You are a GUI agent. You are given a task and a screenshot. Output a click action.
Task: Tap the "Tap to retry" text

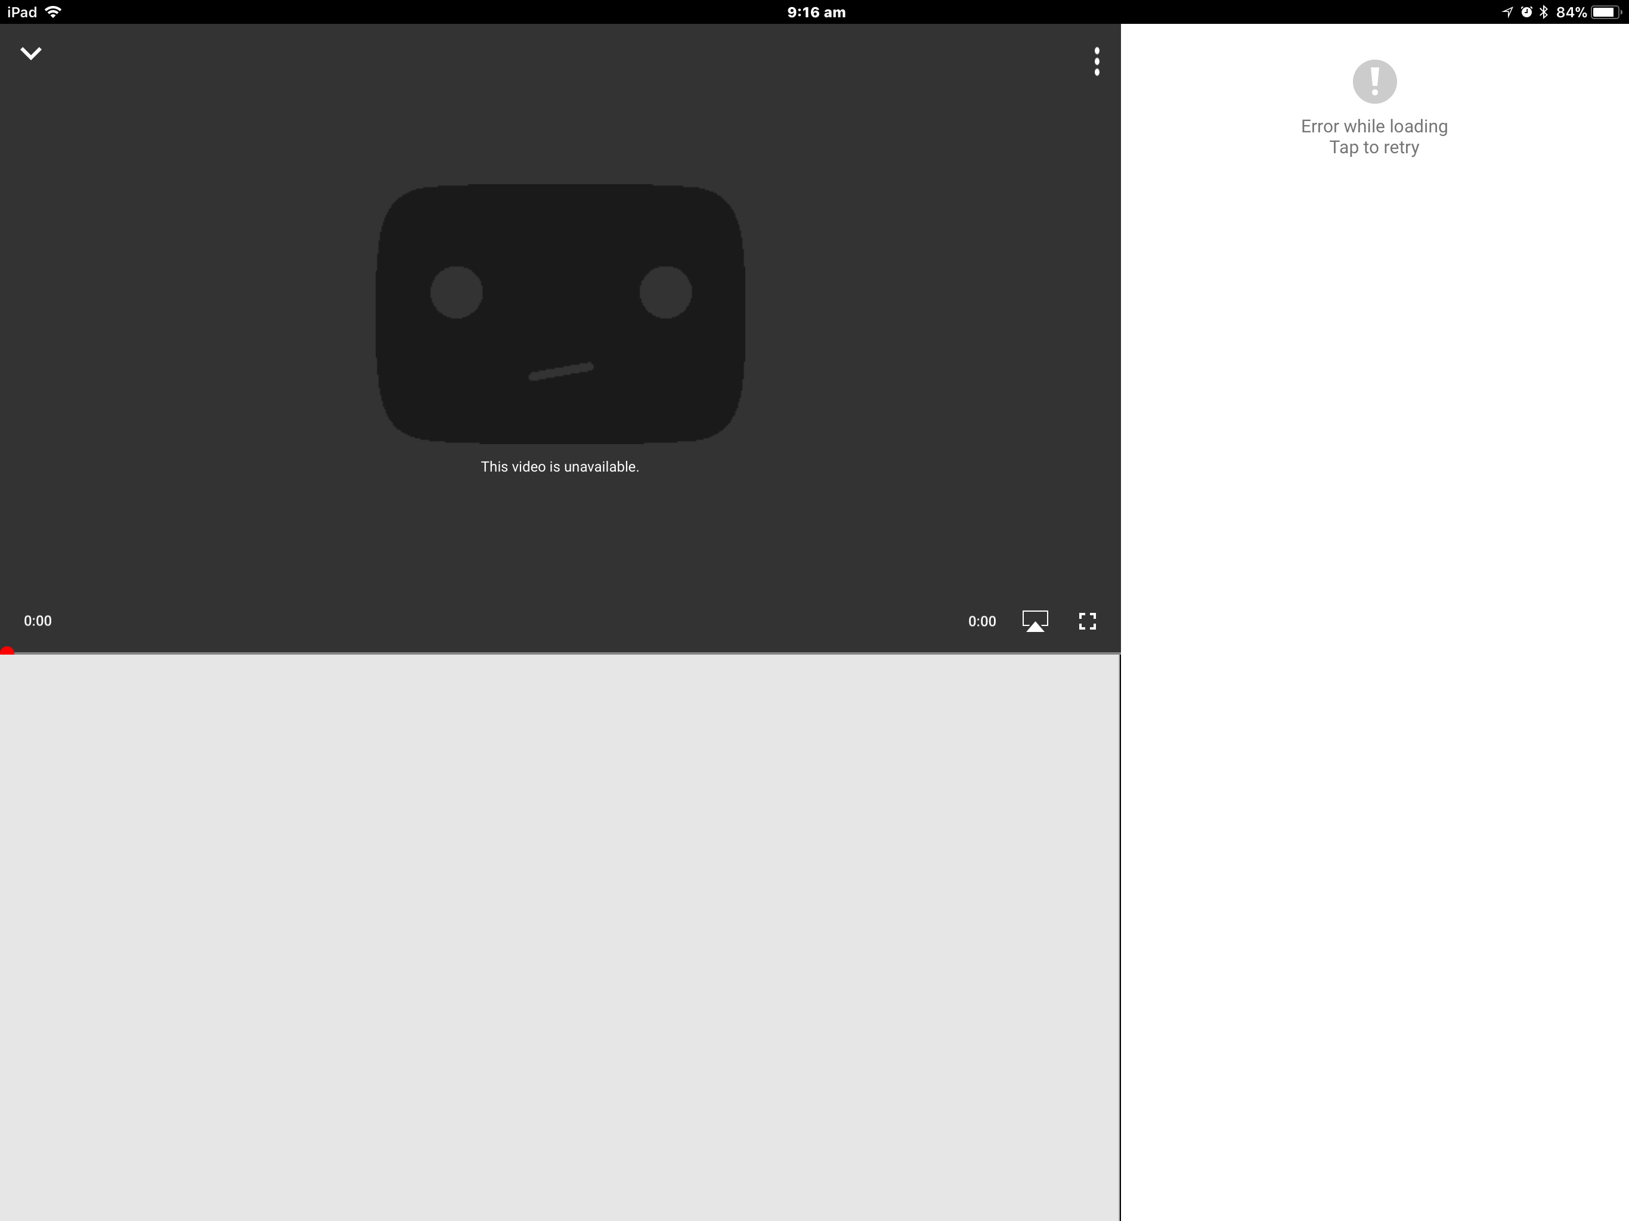pos(1374,148)
